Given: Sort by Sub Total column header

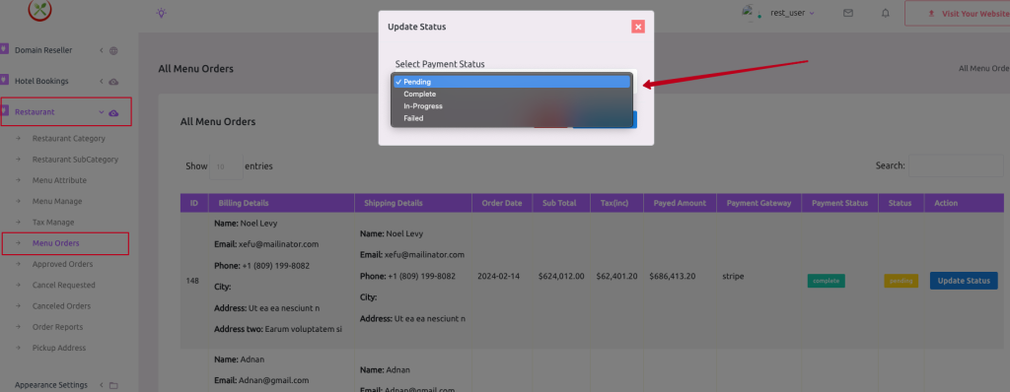Looking at the screenshot, I should 561,203.
